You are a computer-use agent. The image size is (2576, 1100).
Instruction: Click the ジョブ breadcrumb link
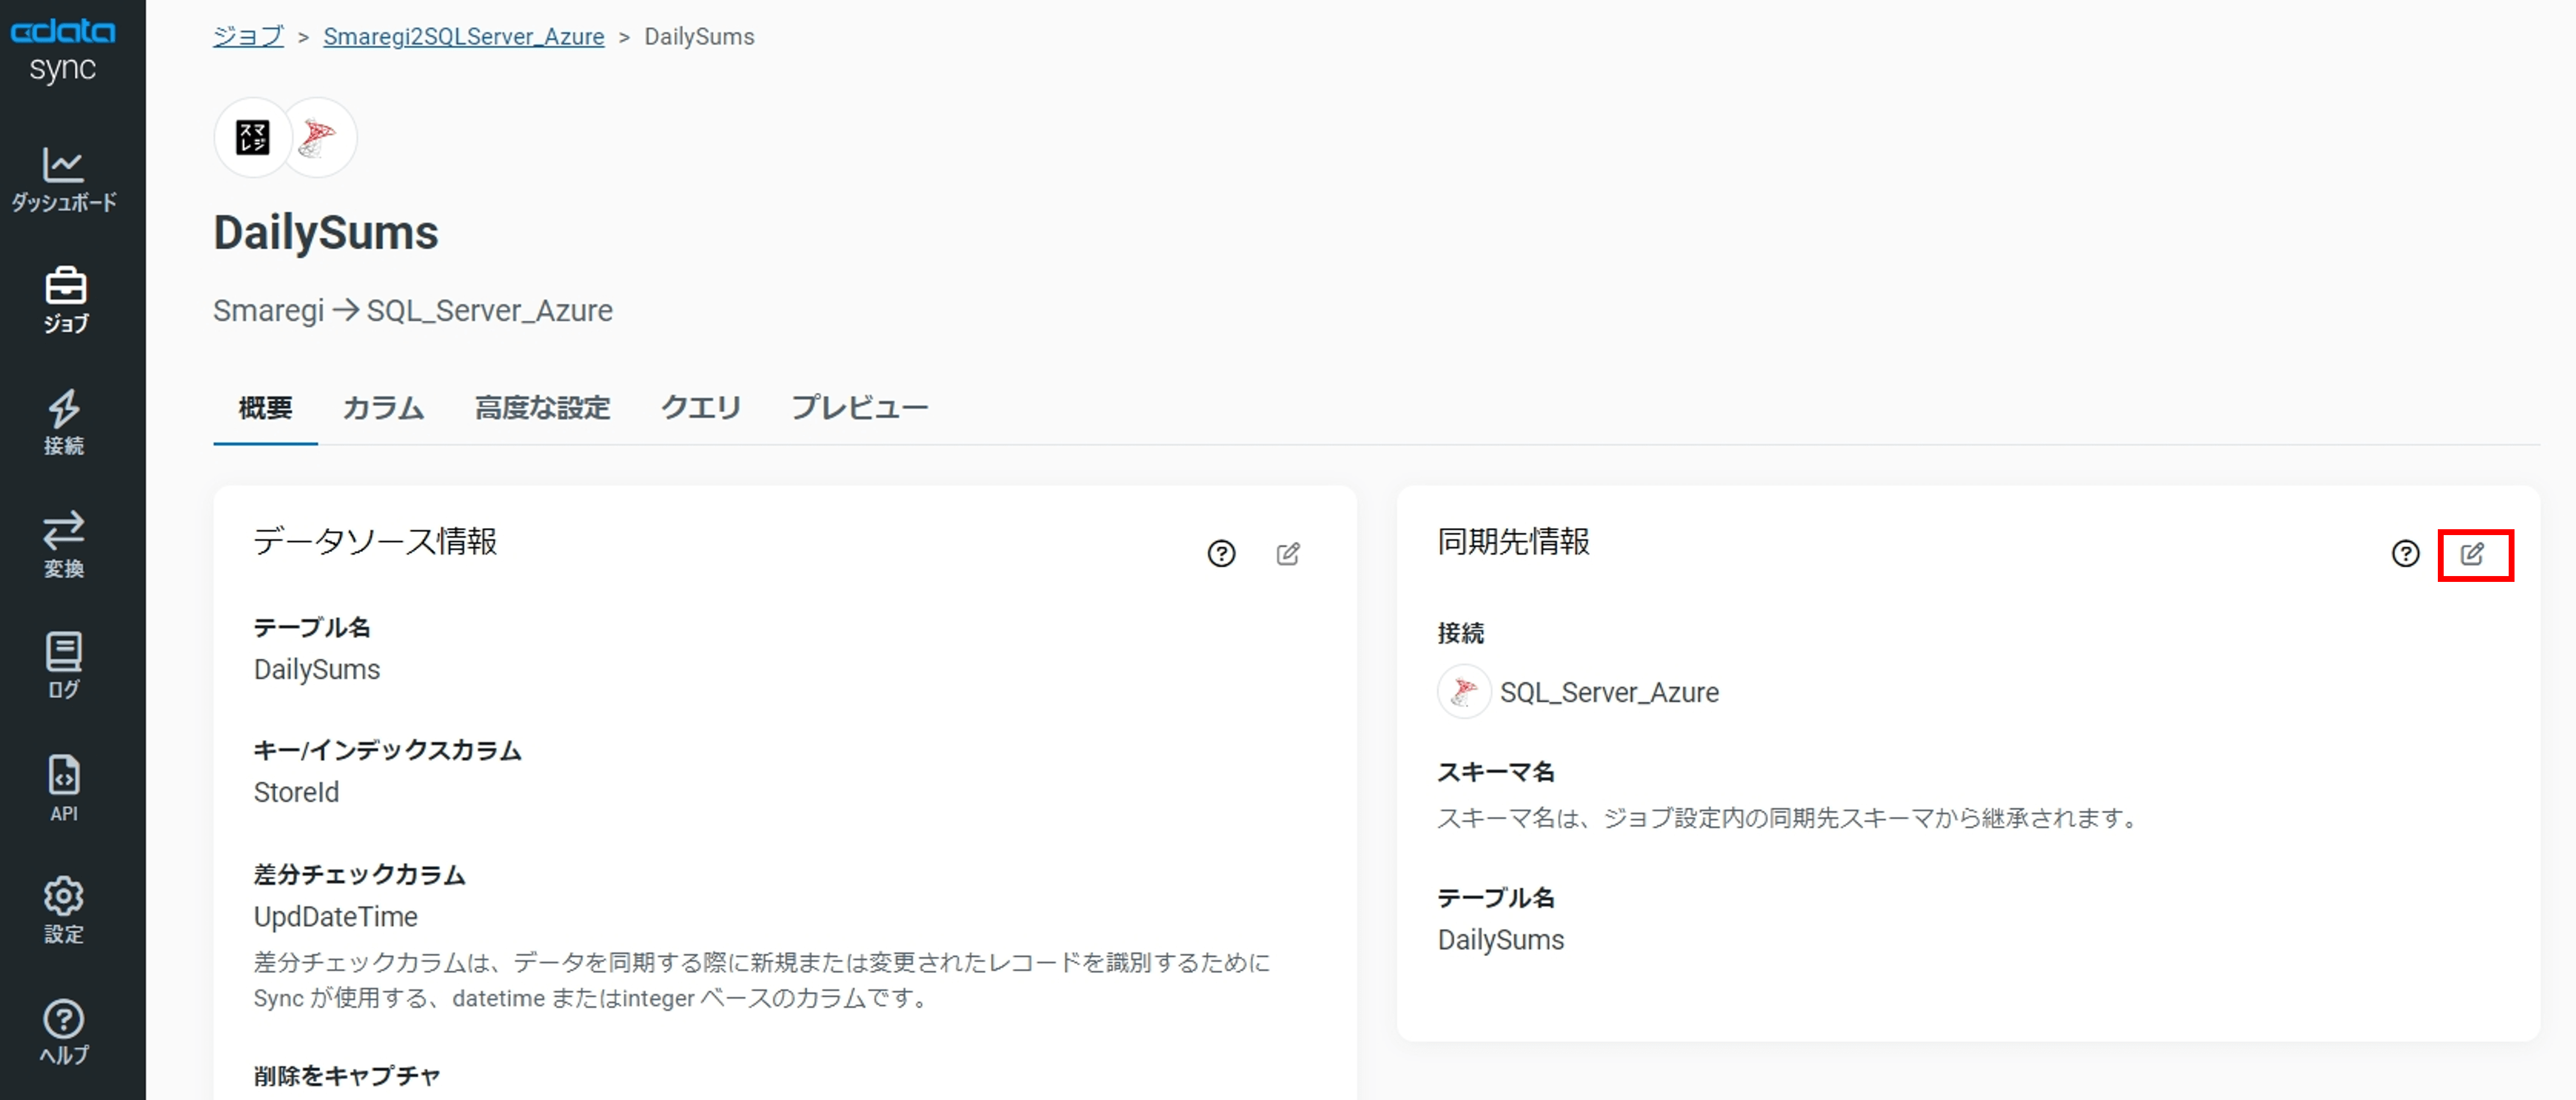coord(248,37)
